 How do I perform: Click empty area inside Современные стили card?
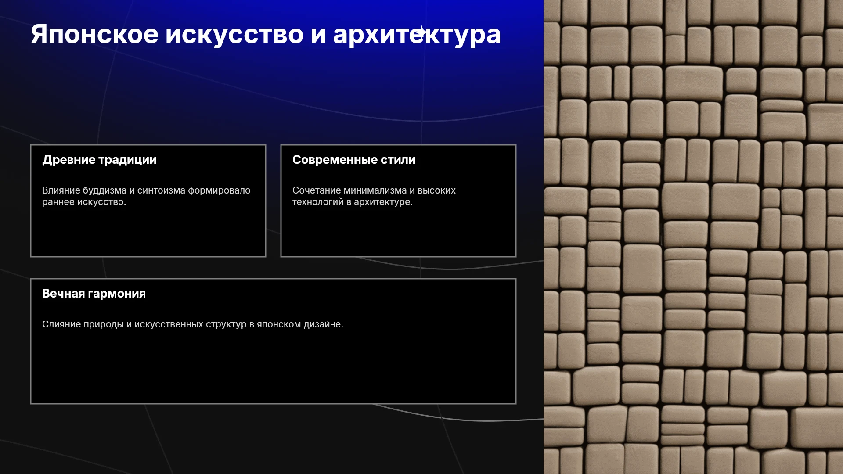pyautogui.click(x=398, y=233)
